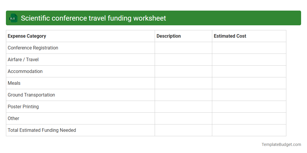Click Estimated Cost cell for Total Estimated Funding
Image resolution: width=307 pixels, height=153 pixels.
[x=249, y=130]
